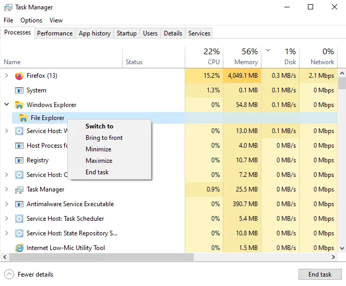Click Task Manager CPU value 0.9%

click(x=213, y=189)
